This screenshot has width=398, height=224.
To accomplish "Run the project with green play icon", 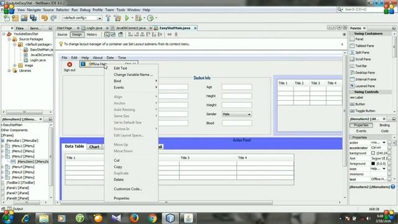I will point(127,18).
